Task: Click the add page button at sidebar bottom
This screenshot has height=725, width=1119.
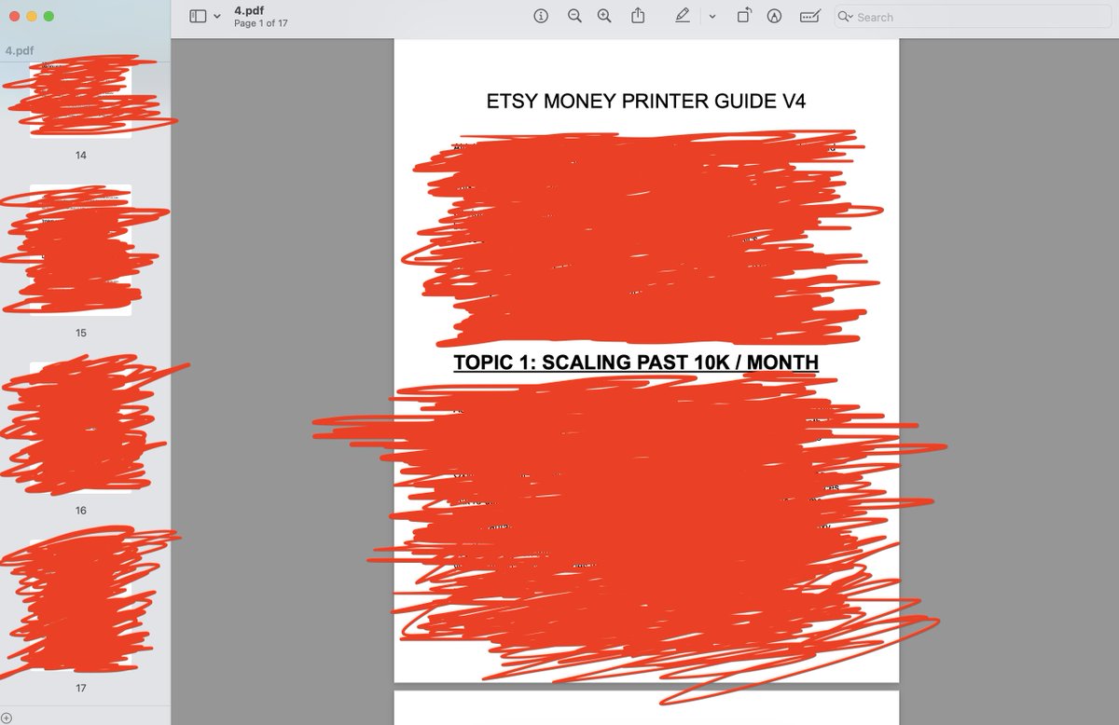Action: [7, 718]
